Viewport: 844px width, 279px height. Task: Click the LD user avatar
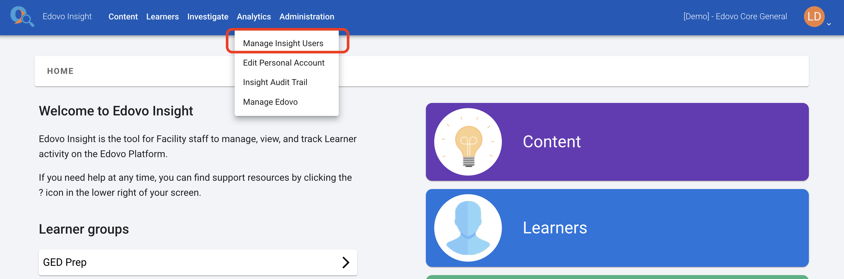(x=814, y=17)
